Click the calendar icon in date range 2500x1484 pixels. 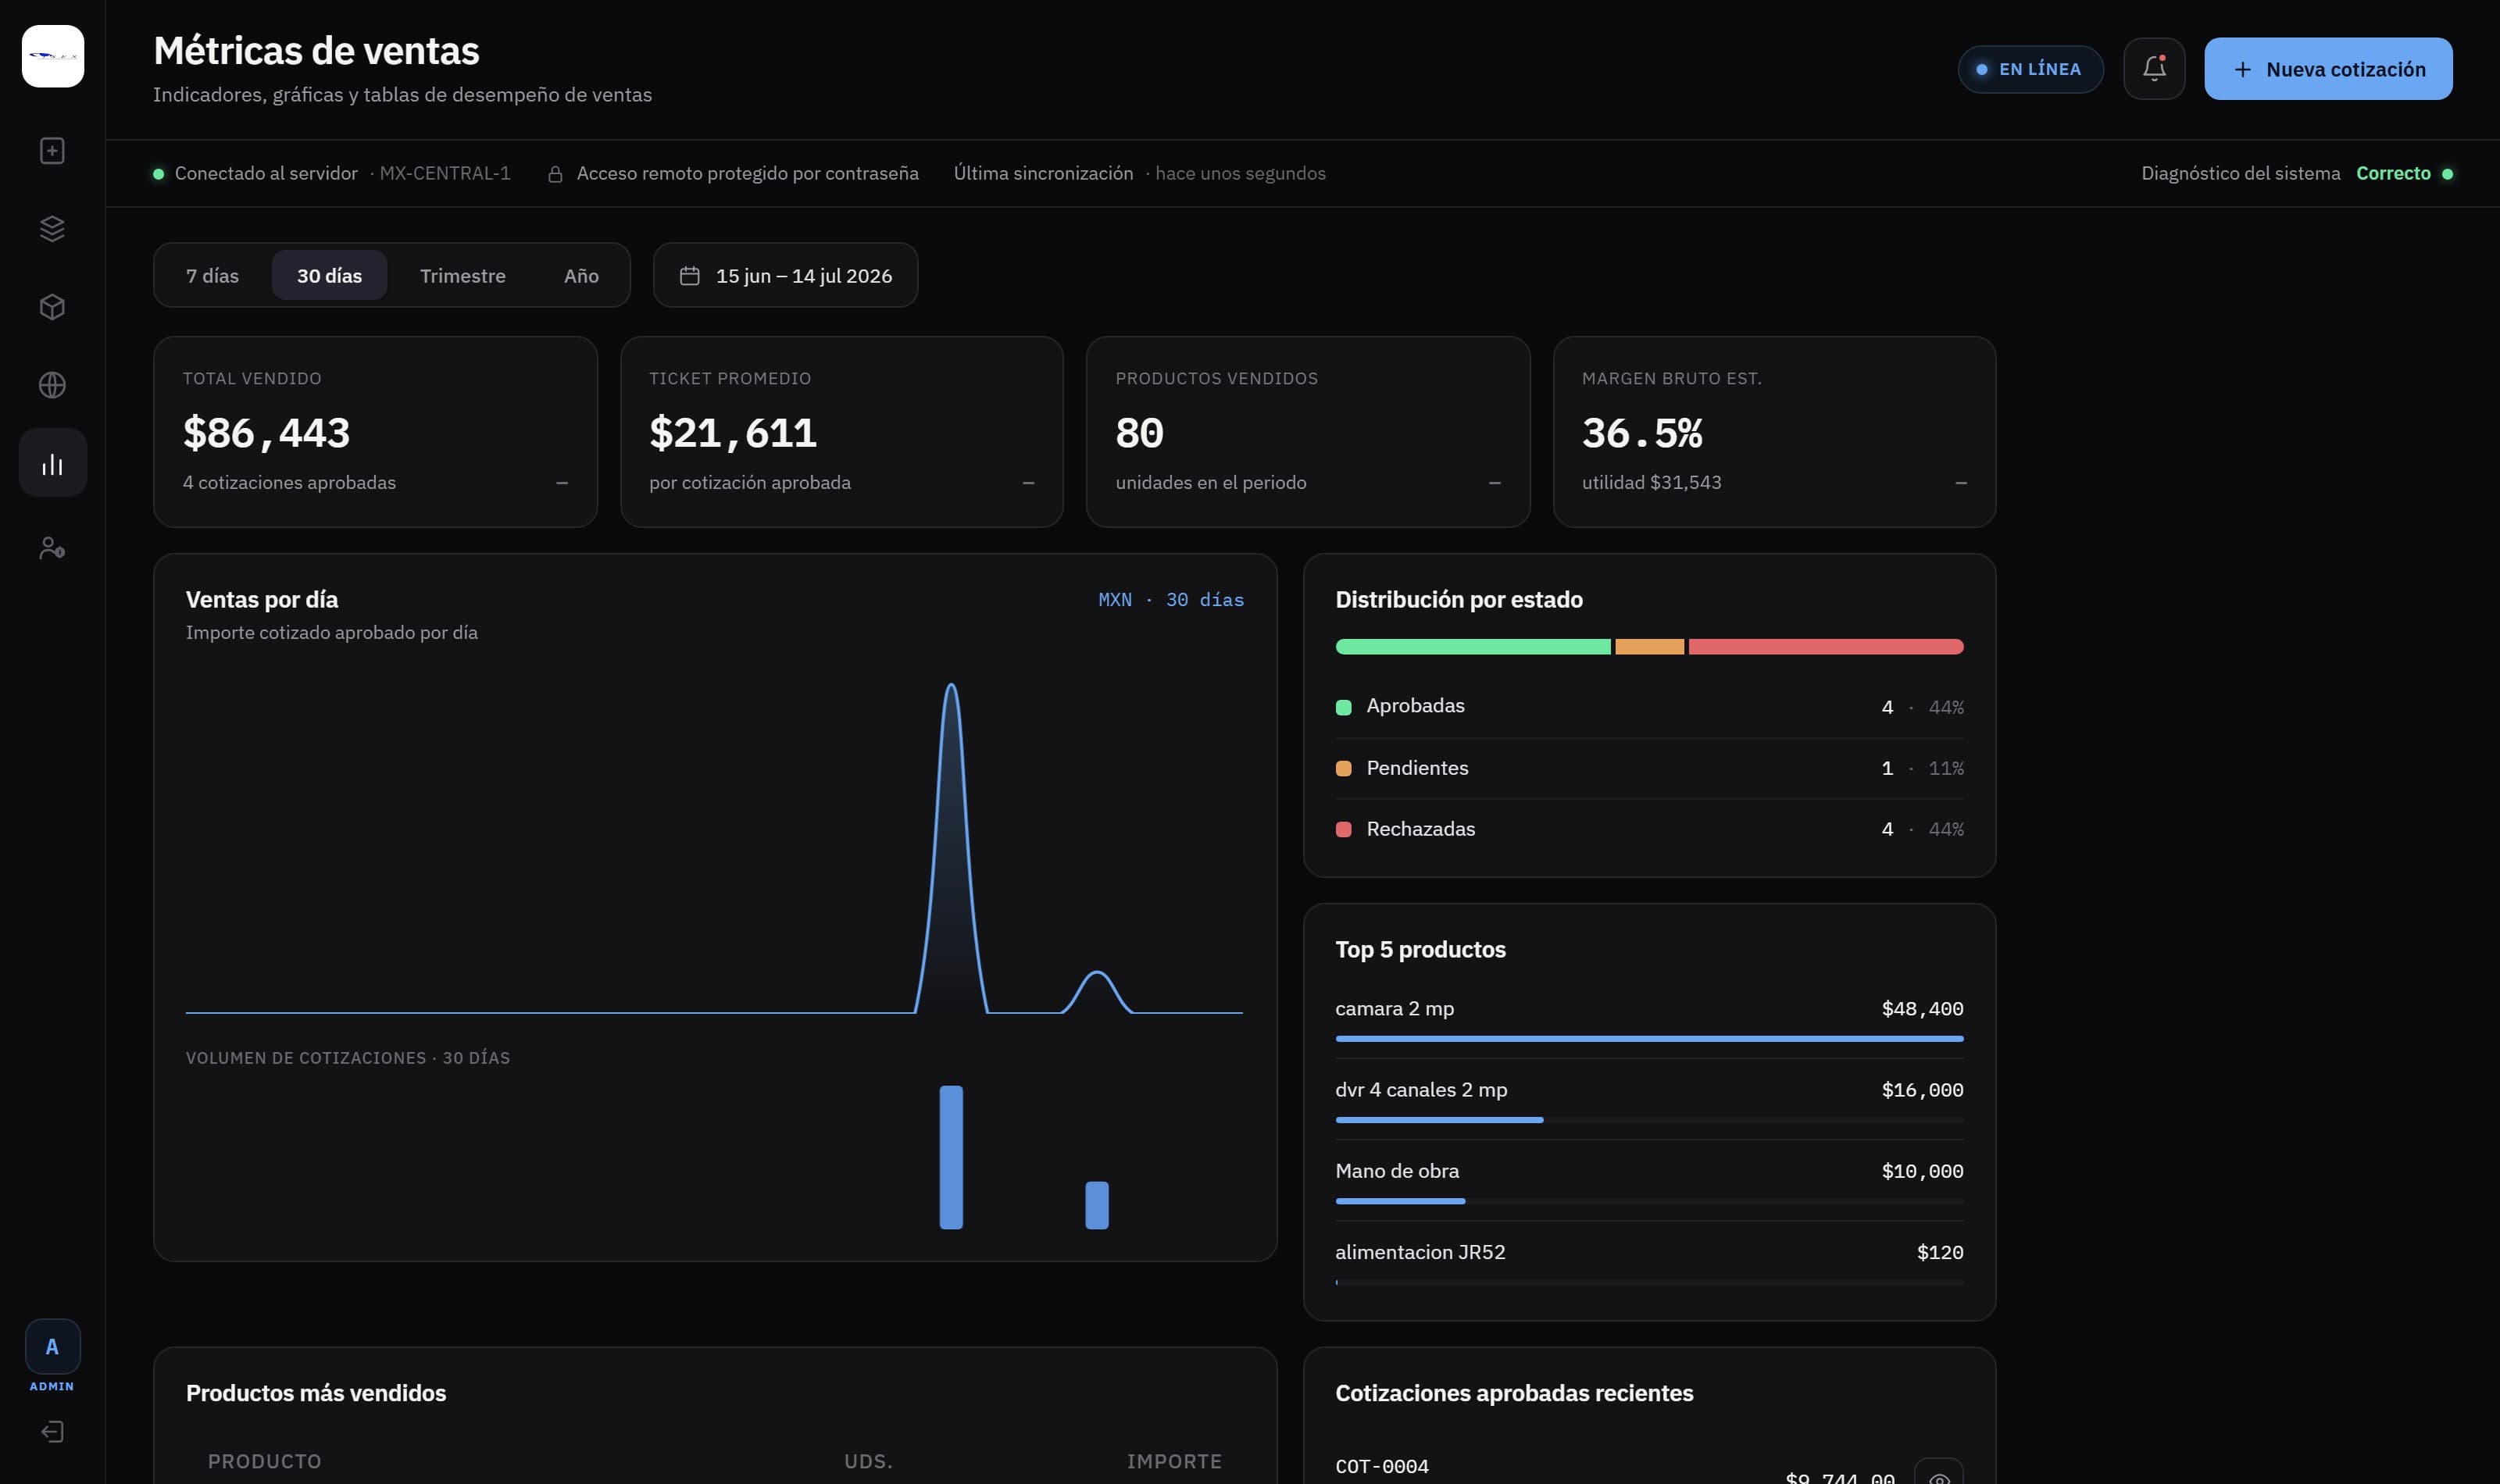[689, 275]
